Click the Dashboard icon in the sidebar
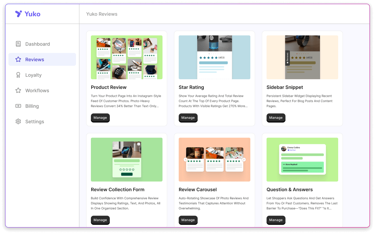Viewport: 375px width, 234px height. (18, 44)
